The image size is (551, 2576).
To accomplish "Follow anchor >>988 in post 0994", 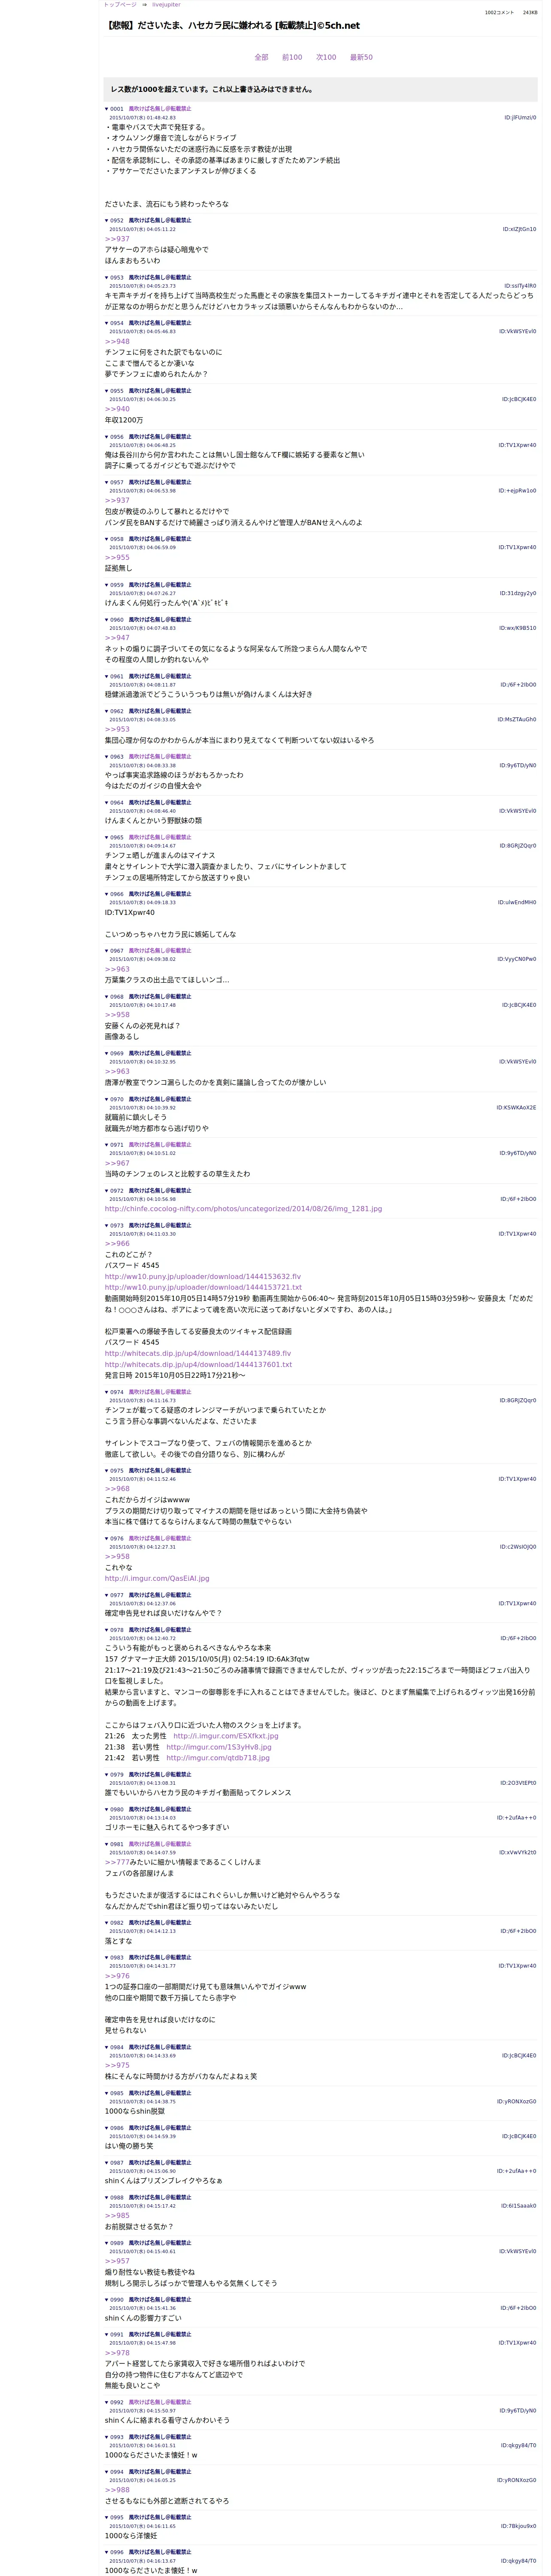I will click(x=117, y=2490).
